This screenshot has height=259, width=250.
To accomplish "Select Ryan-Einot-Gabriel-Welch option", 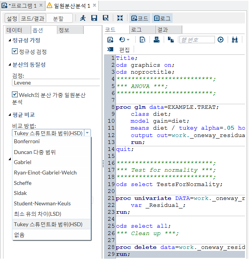I will click(x=51, y=173).
